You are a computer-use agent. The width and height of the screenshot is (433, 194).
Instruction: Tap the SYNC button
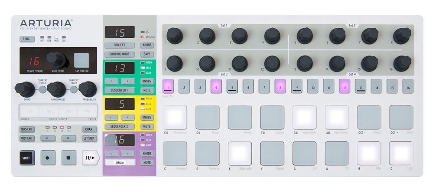click(27, 39)
